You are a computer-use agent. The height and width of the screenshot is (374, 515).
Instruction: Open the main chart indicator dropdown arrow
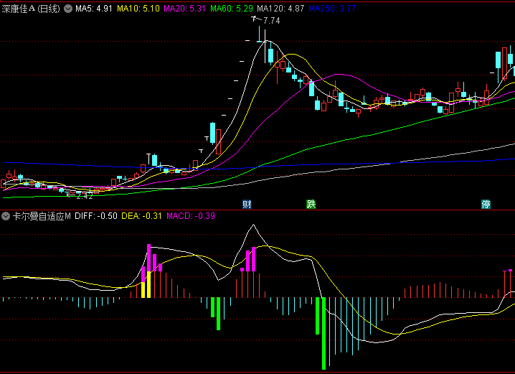(68, 9)
